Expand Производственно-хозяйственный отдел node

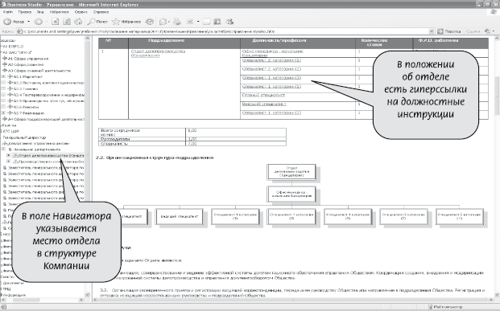click(x=9, y=162)
